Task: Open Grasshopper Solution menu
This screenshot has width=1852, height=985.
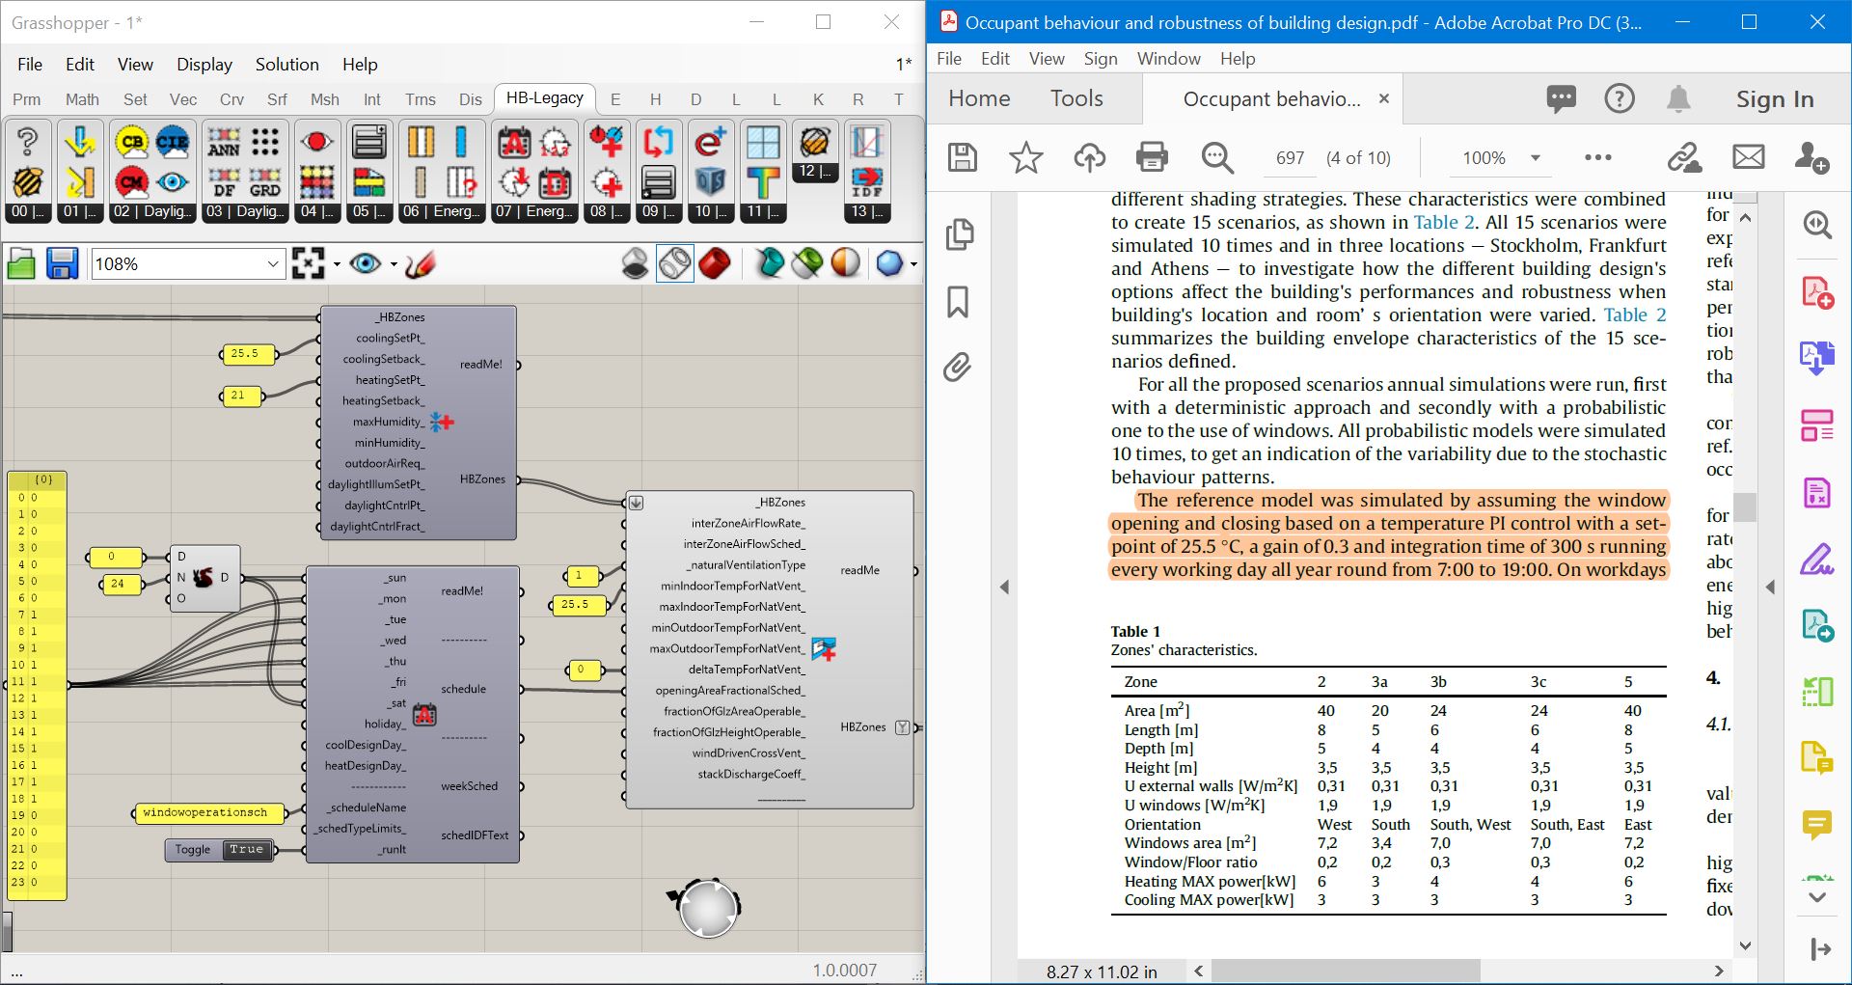Action: tap(286, 65)
